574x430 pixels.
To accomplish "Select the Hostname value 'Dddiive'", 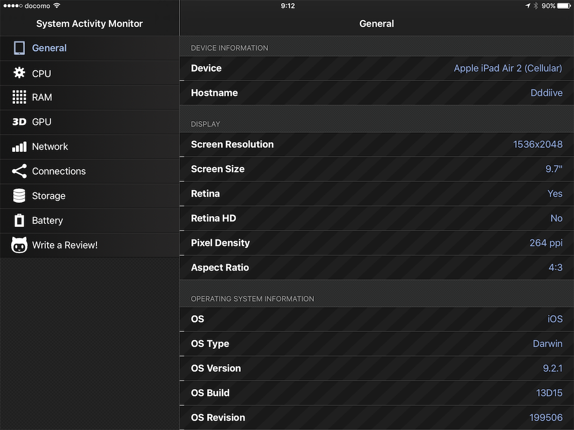I will coord(547,93).
